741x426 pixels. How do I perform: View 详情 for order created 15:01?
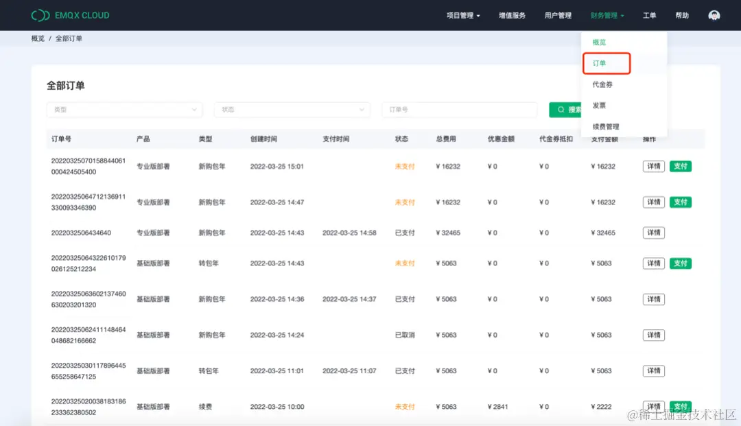[654, 166]
